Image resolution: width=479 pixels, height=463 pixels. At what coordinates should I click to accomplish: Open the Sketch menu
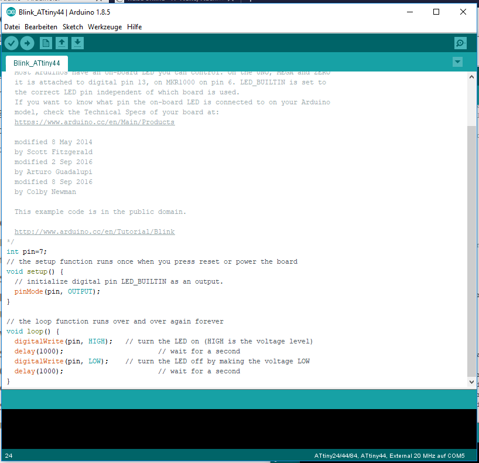point(73,27)
